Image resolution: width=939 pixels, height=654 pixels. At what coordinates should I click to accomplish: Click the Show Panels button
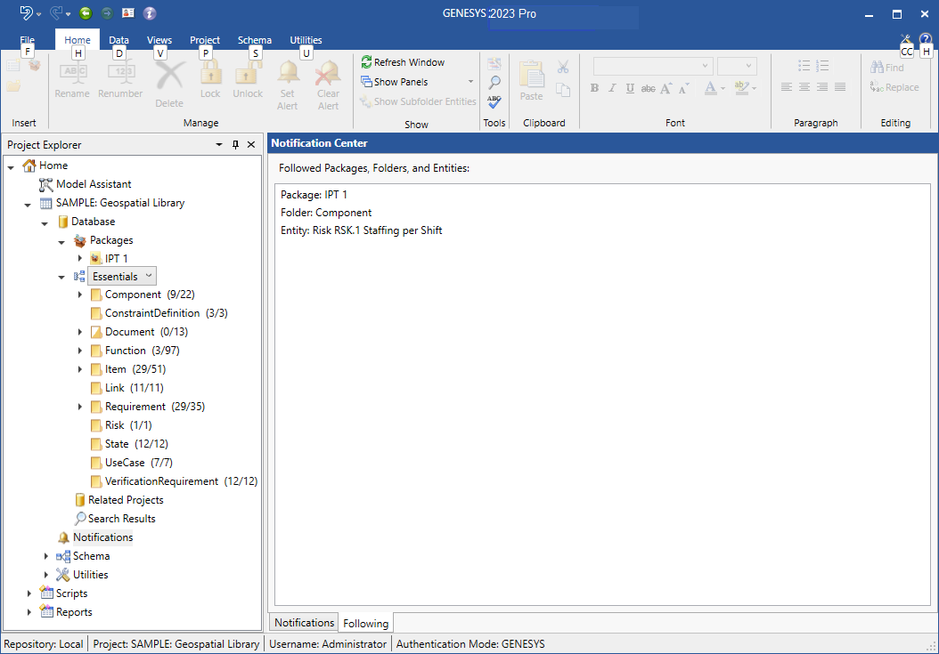pyautogui.click(x=394, y=81)
